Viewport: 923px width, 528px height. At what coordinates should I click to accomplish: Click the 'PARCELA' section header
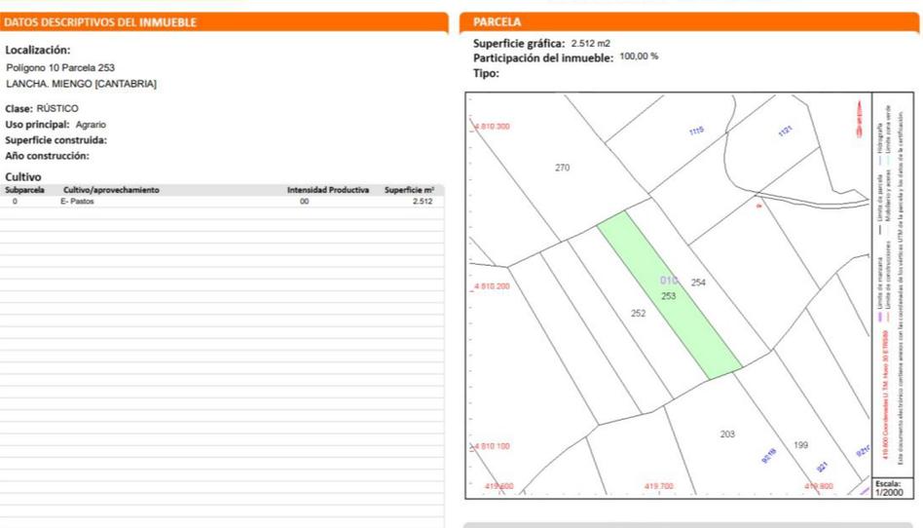click(497, 21)
